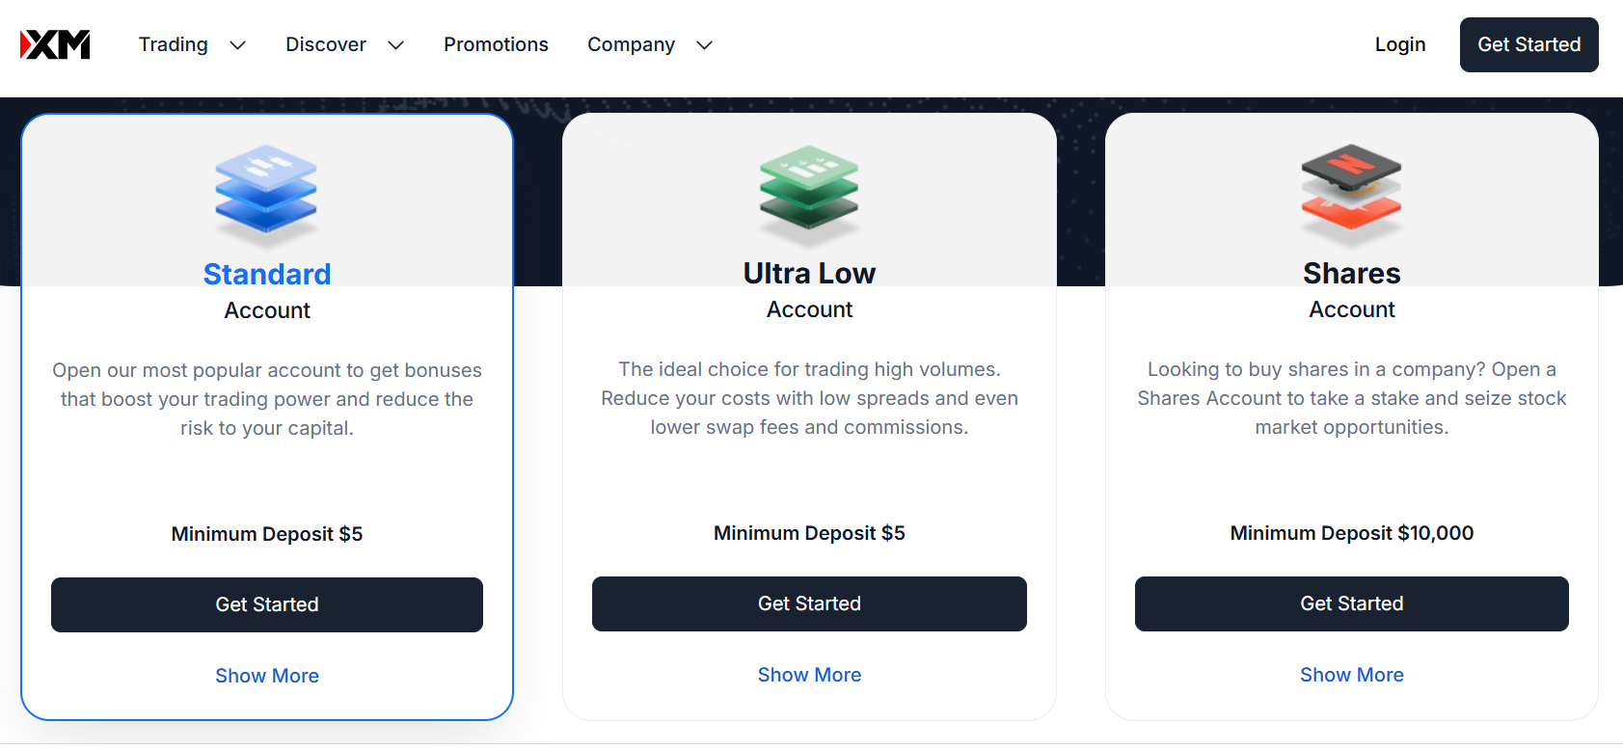The image size is (1623, 749).
Task: Show more about the Ultra Low Account
Action: (809, 675)
